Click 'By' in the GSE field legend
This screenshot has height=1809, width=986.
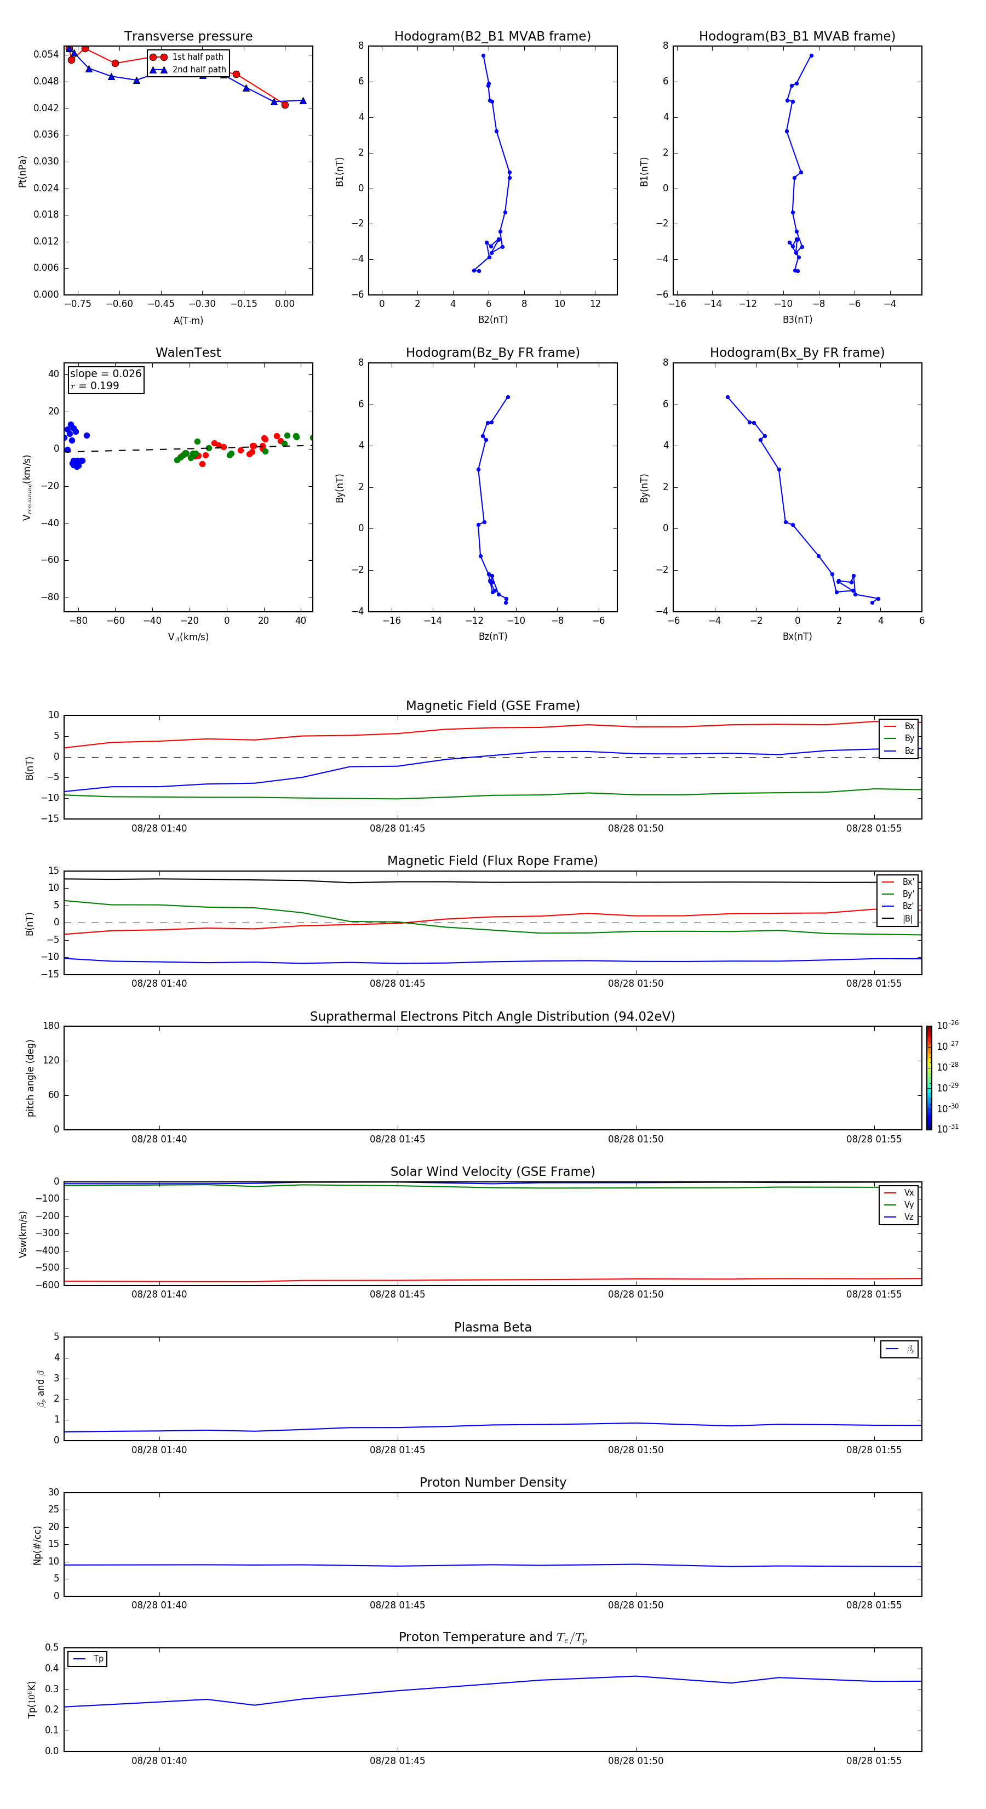click(909, 738)
